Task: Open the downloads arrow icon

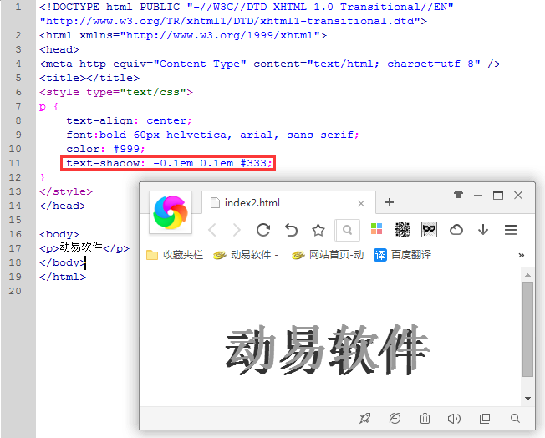Action: click(x=483, y=230)
